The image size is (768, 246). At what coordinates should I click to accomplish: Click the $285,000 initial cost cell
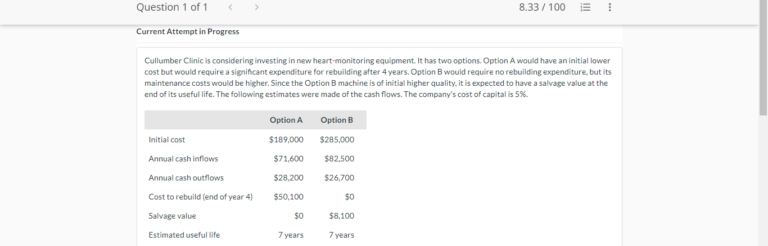point(337,140)
